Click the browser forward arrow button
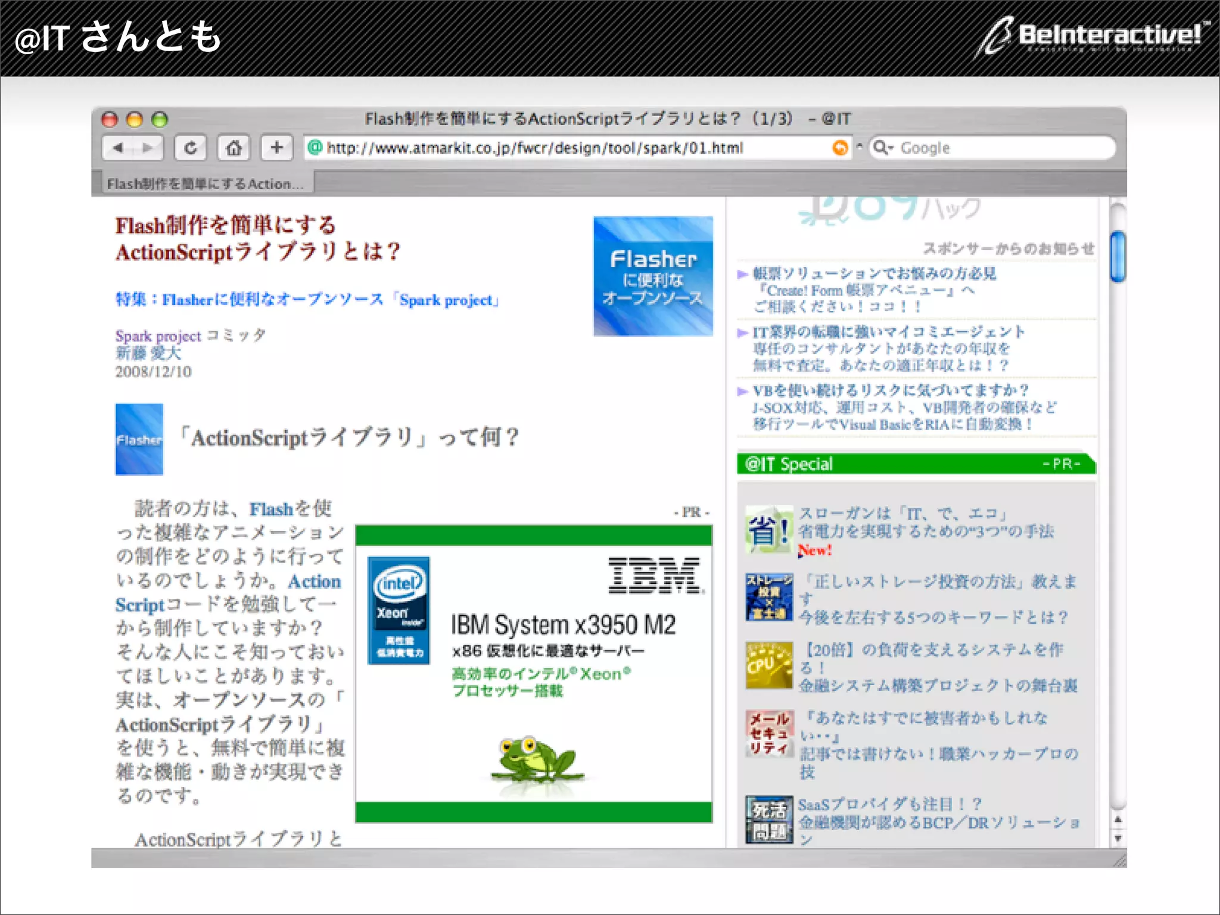Screen dimensions: 1220x915 [148, 148]
